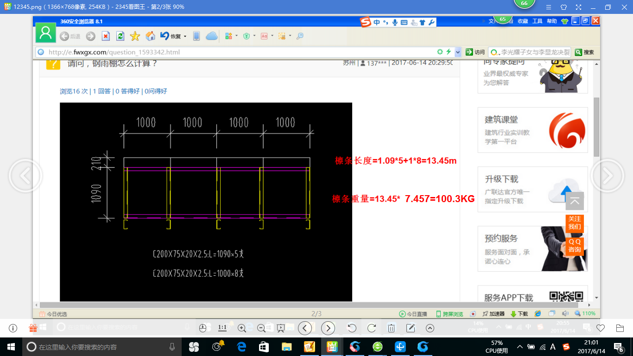Click large next-image arrow on right edge

[x=607, y=176]
